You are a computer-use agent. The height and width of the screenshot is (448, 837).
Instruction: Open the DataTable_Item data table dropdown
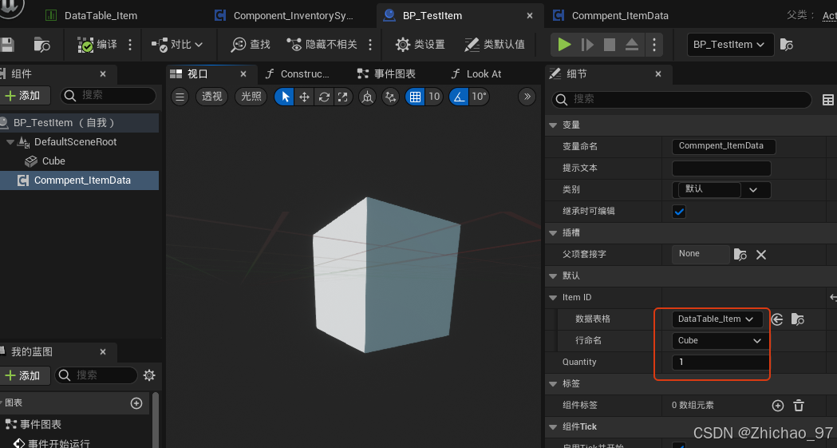point(717,319)
